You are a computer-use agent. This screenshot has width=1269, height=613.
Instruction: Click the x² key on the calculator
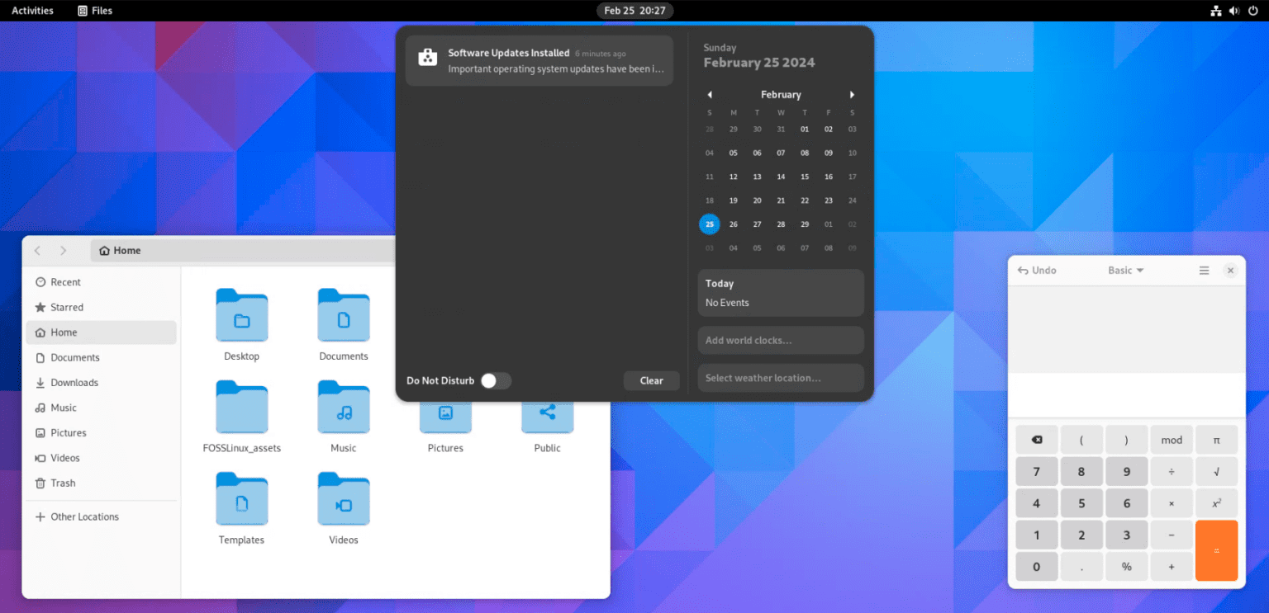(1216, 502)
